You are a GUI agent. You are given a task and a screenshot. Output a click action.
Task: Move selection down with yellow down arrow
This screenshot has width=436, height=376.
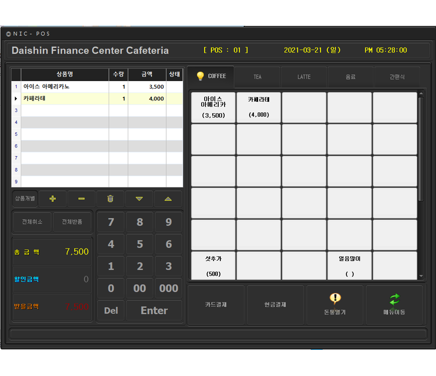click(x=139, y=199)
